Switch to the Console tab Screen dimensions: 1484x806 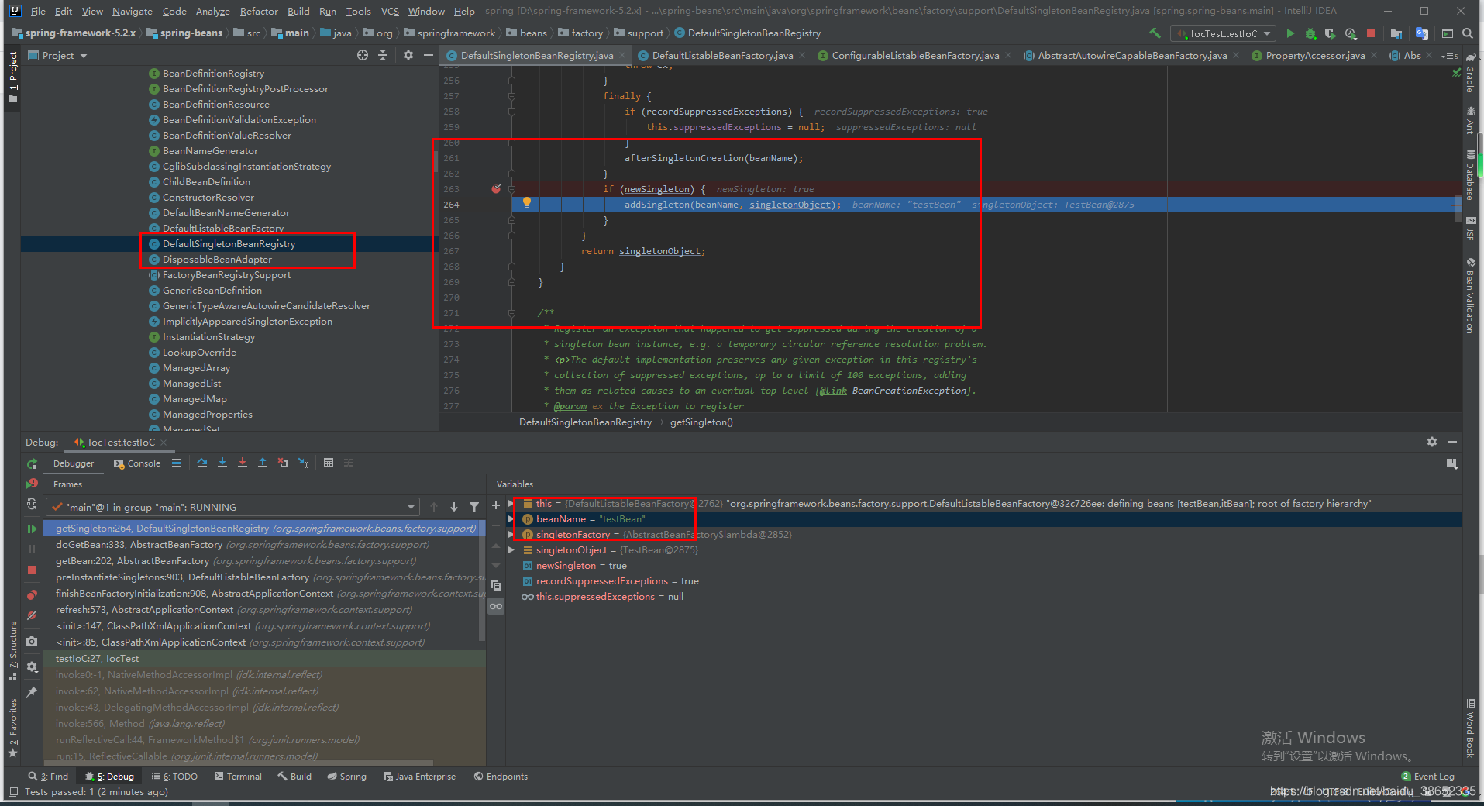coord(137,463)
